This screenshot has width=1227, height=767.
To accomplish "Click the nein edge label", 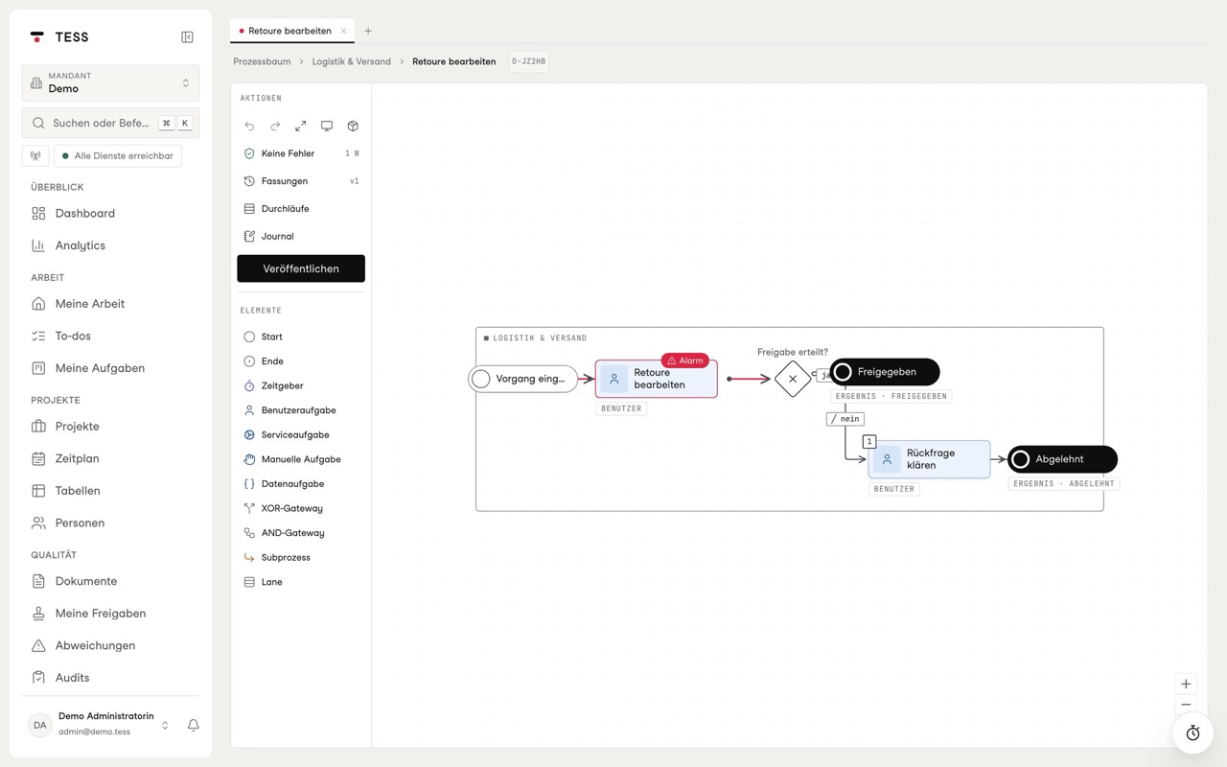I will coord(845,419).
